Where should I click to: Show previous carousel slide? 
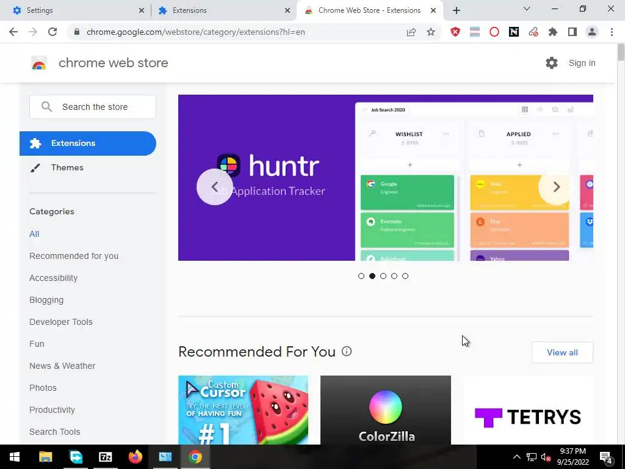[214, 187]
